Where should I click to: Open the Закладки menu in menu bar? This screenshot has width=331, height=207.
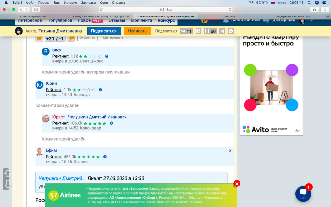[88, 2]
